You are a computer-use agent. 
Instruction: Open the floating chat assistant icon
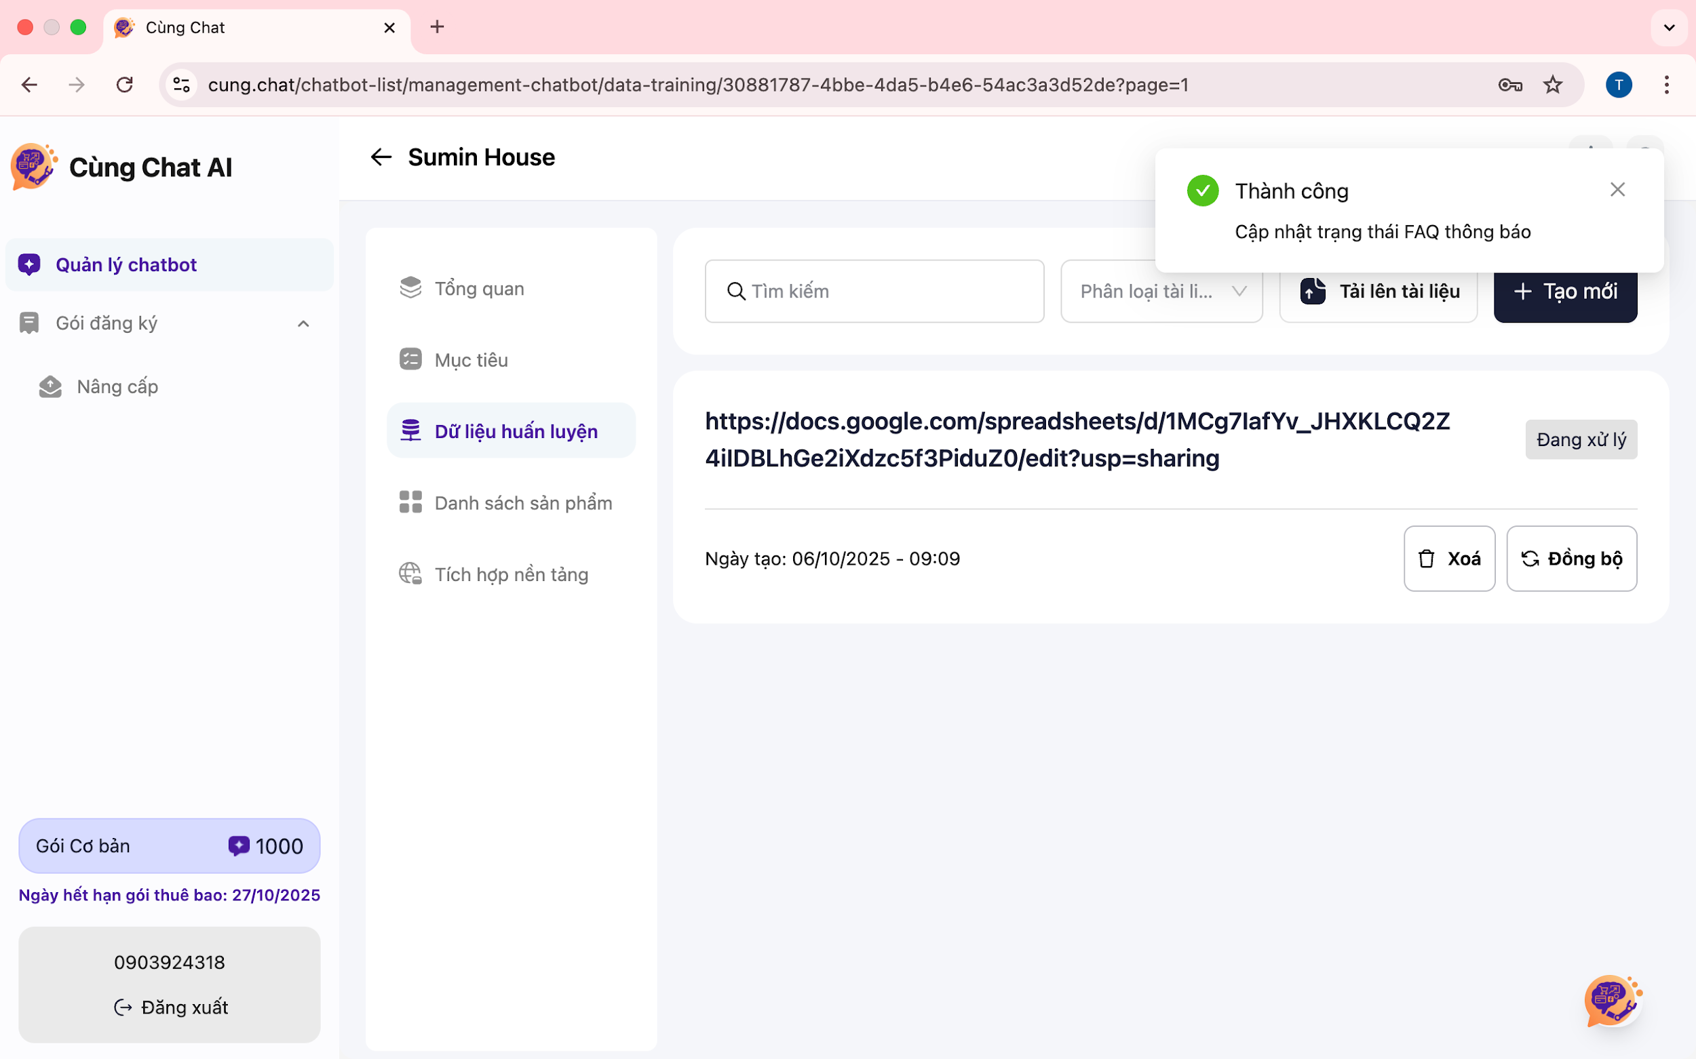pos(1611,1000)
